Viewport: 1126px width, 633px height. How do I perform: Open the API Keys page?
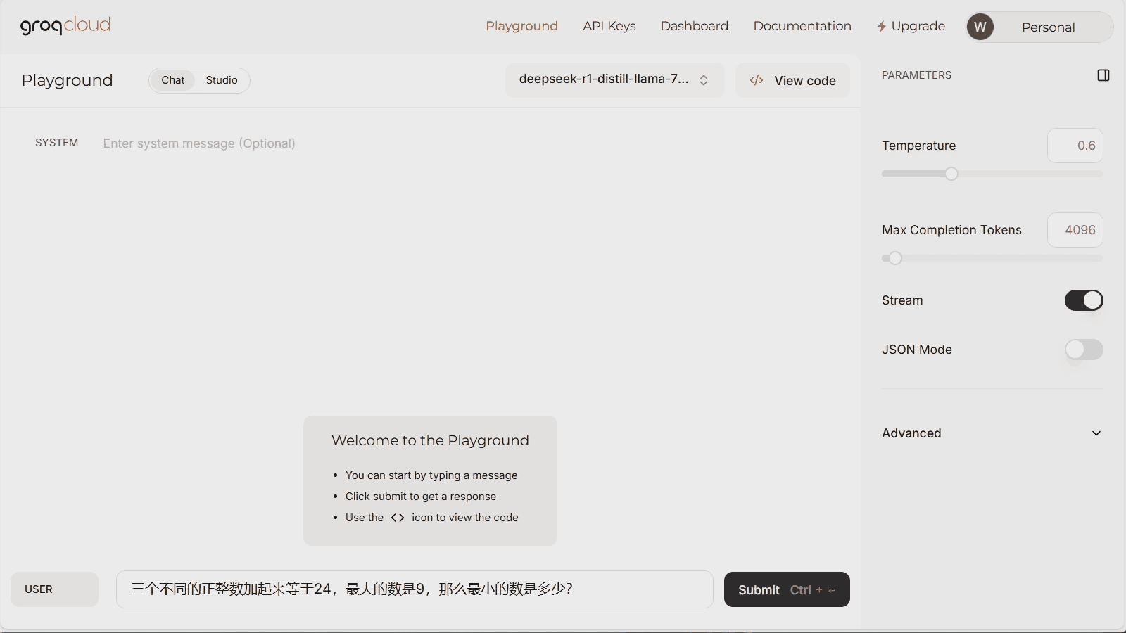tap(609, 26)
